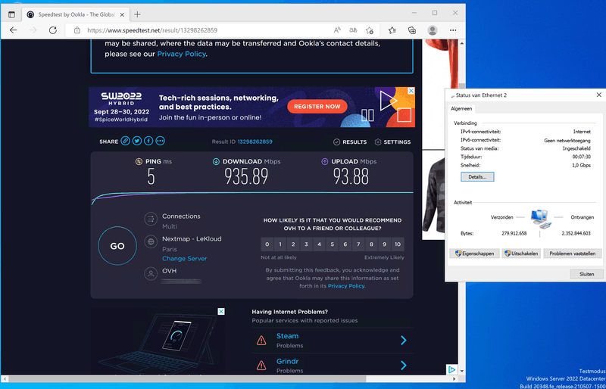Rate recommendation score 10
The image size is (606, 389).
398,244
